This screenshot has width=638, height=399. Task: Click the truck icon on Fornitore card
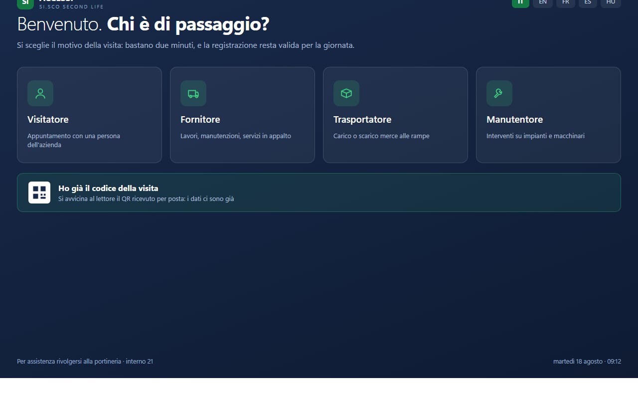[193, 93]
